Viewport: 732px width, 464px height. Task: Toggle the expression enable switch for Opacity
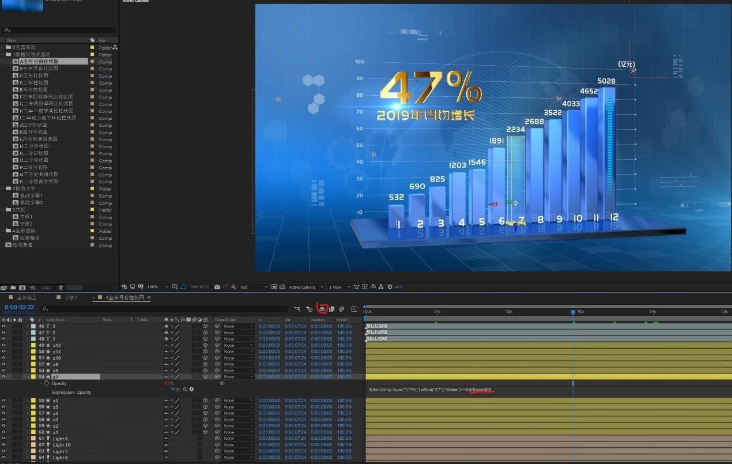click(172, 389)
